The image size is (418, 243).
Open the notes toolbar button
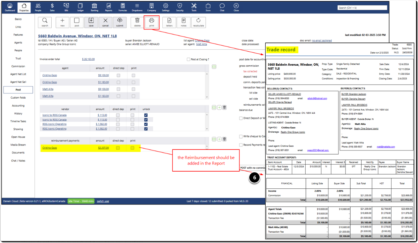pyautogui.click(x=184, y=22)
